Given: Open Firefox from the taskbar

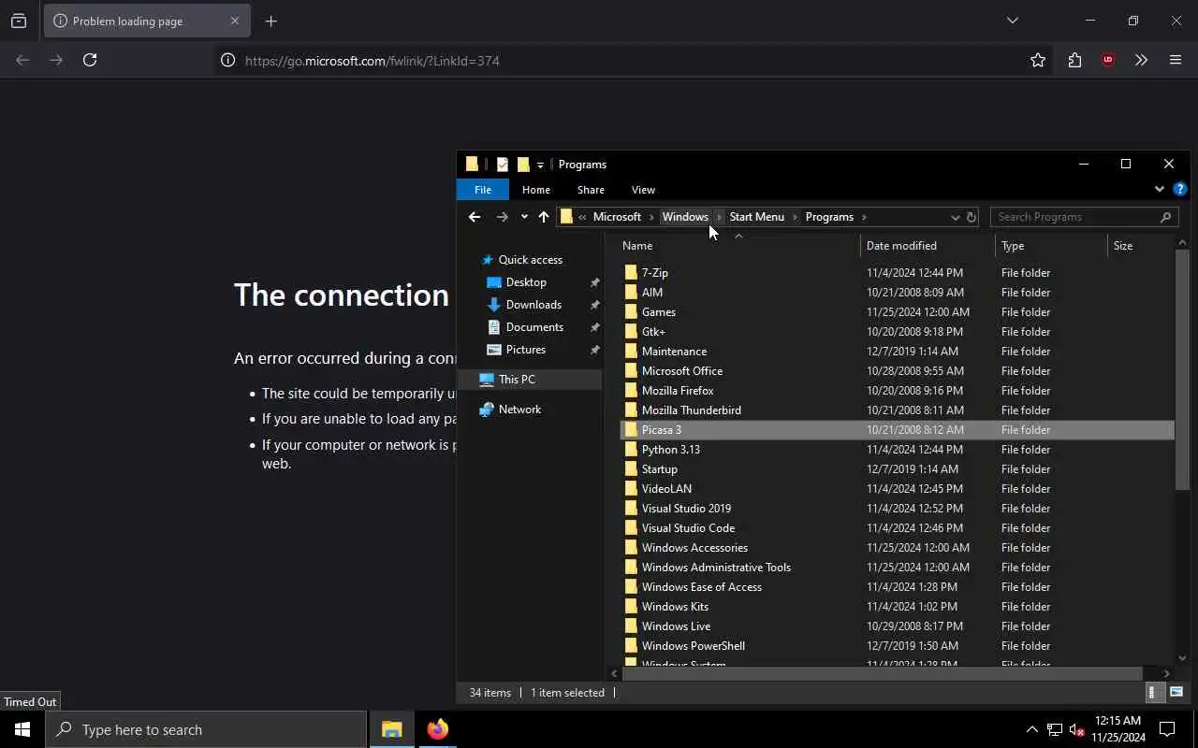Looking at the screenshot, I should (437, 729).
